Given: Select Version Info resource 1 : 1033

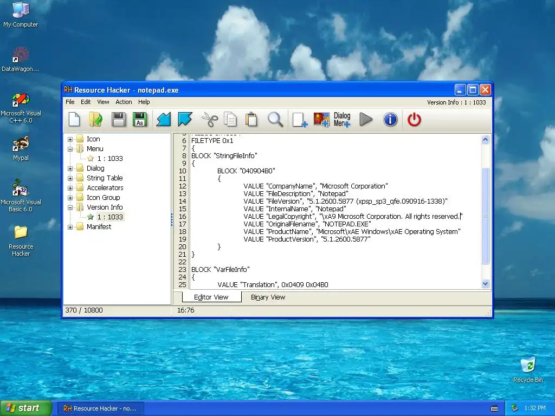Looking at the screenshot, I should [110, 217].
